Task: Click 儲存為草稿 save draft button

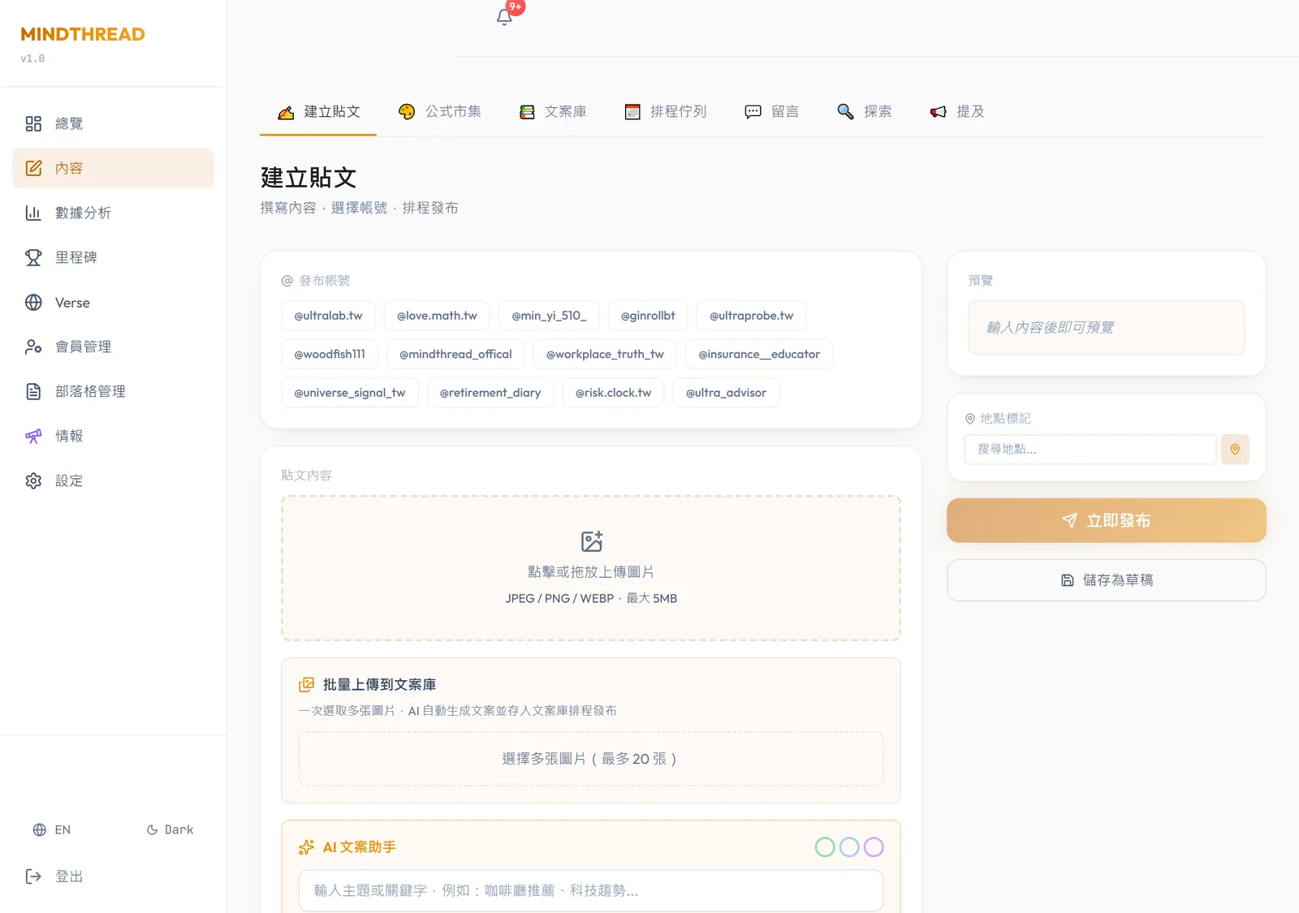Action: [1106, 580]
